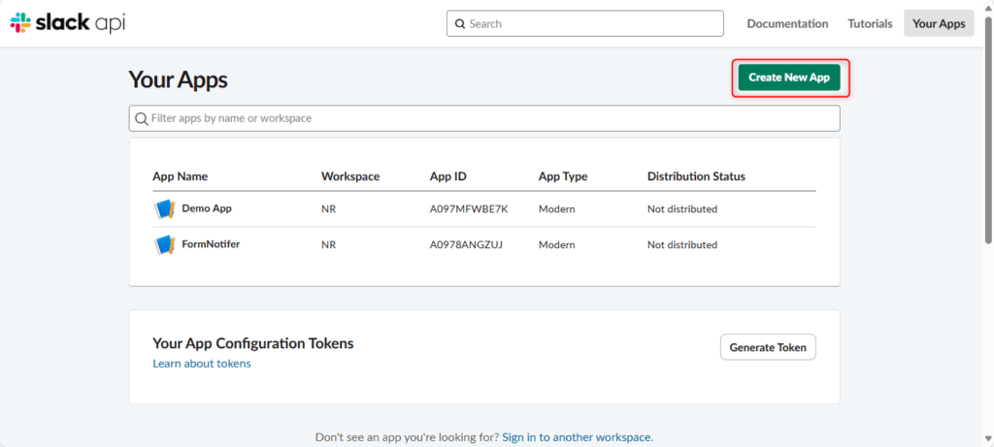
Task: Focus the Filter apps by name field
Action: pyautogui.click(x=484, y=118)
